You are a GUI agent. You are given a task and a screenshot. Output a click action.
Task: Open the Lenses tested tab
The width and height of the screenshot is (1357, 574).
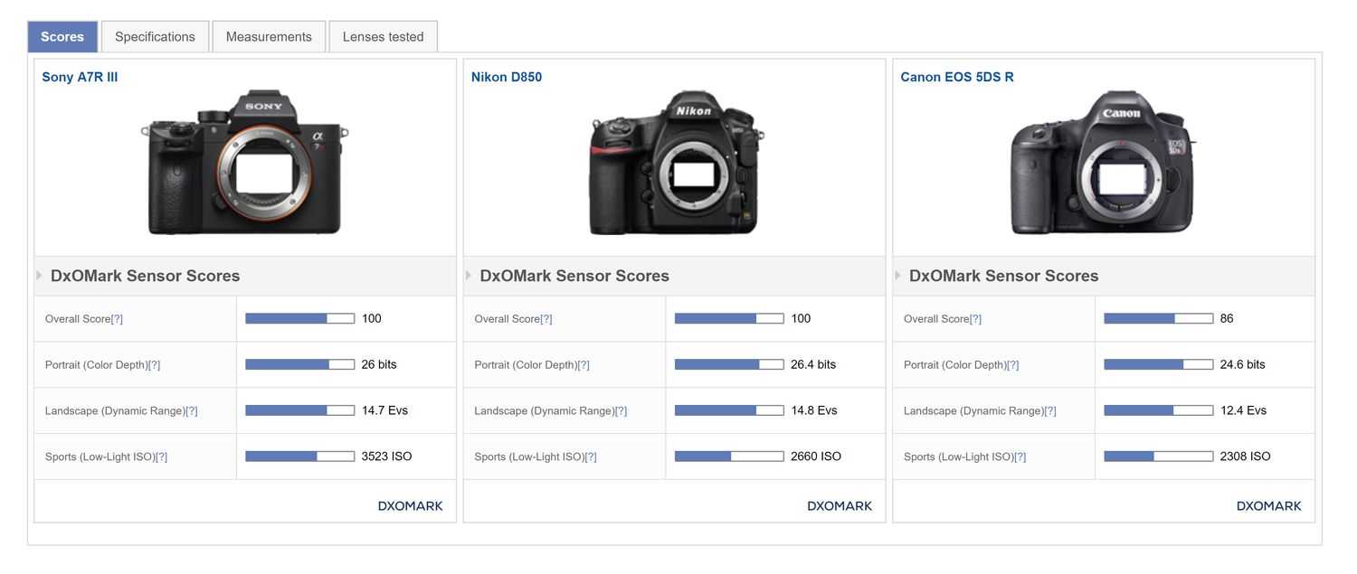point(383,37)
